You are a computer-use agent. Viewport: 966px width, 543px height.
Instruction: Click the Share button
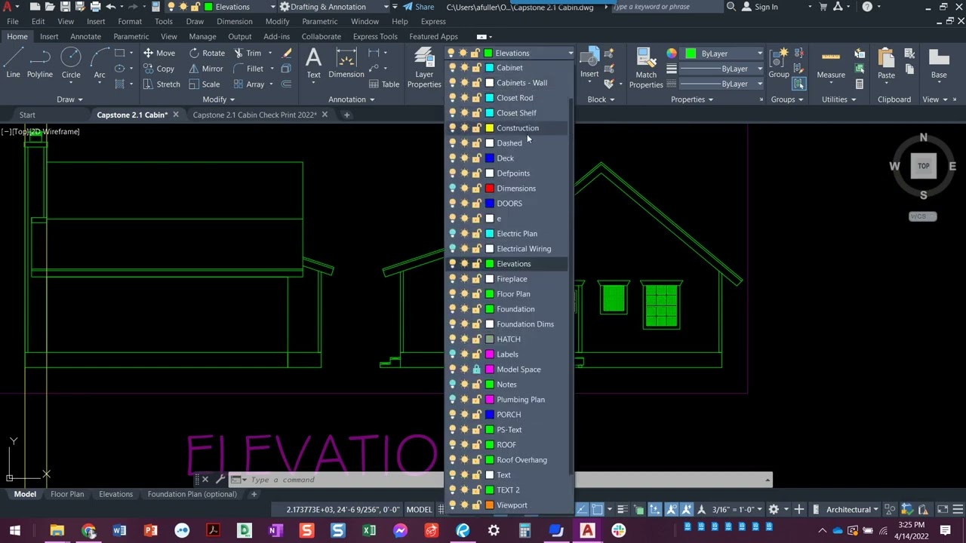pos(419,7)
